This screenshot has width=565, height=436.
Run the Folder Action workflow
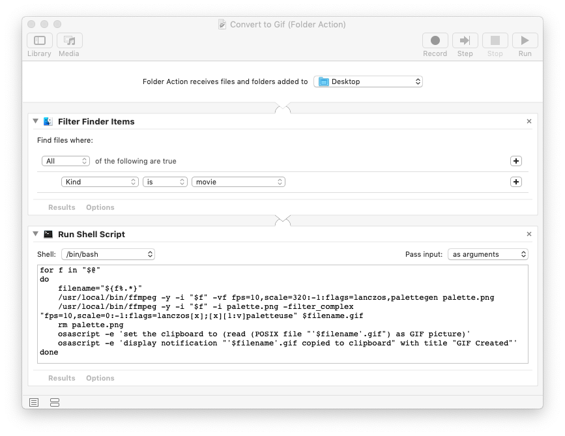point(524,40)
